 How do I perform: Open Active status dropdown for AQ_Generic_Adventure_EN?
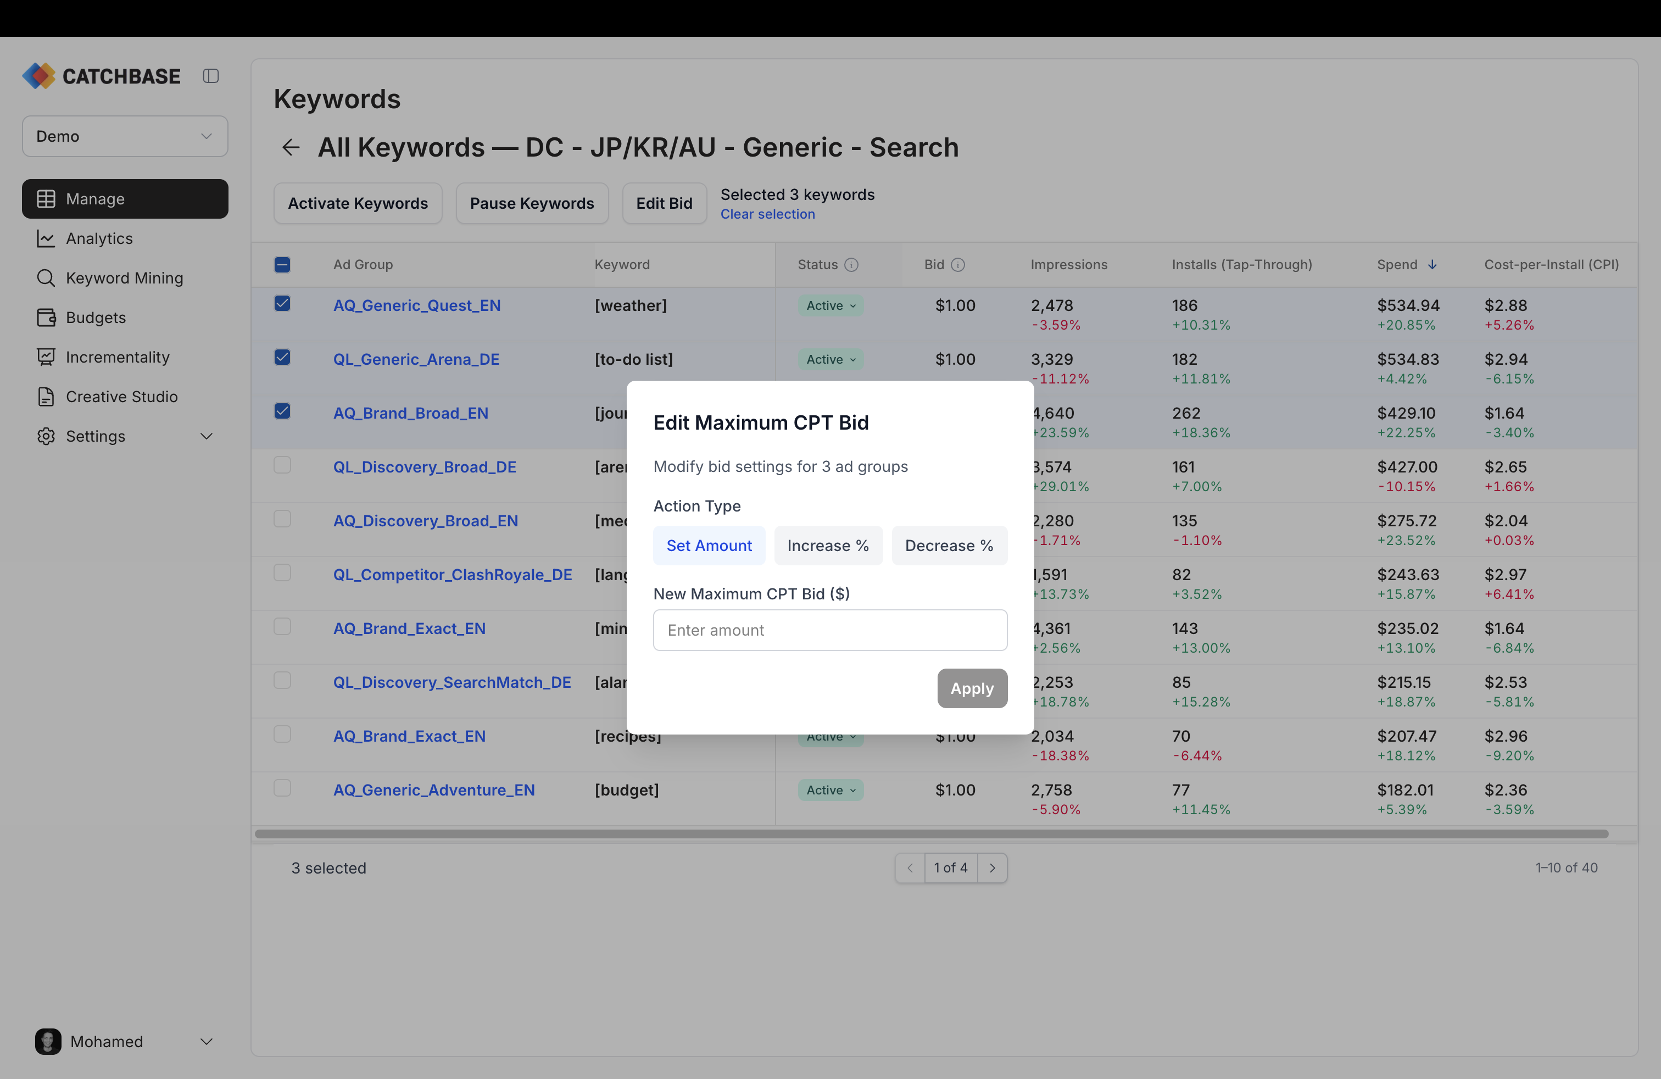pos(830,789)
